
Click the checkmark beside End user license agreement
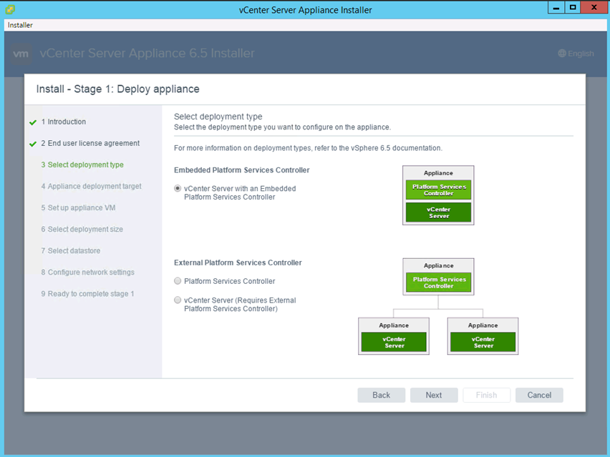point(33,144)
